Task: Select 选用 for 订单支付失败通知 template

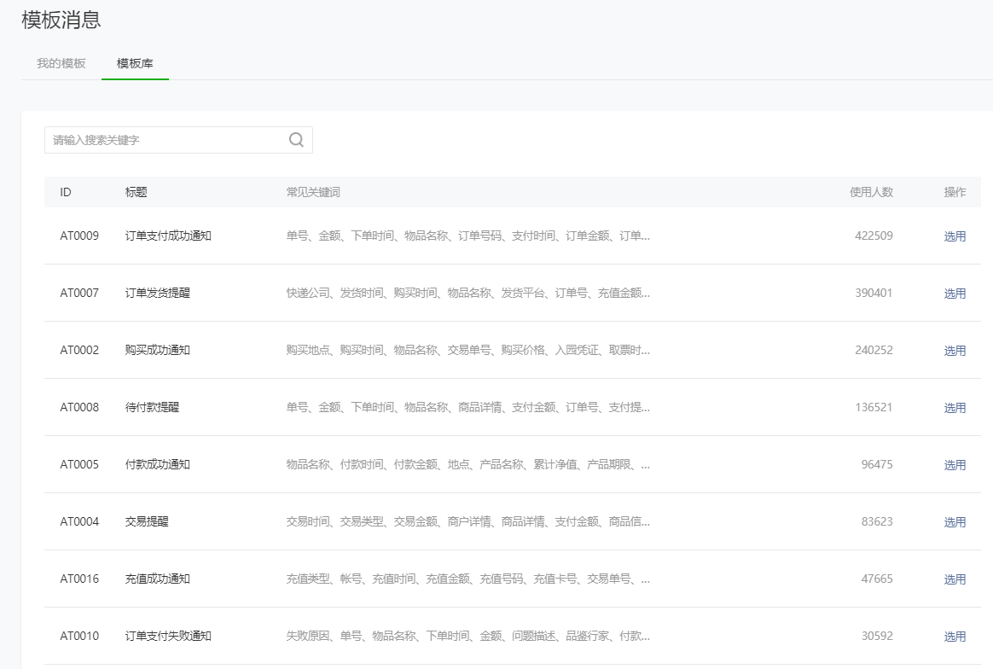Action: tap(955, 637)
